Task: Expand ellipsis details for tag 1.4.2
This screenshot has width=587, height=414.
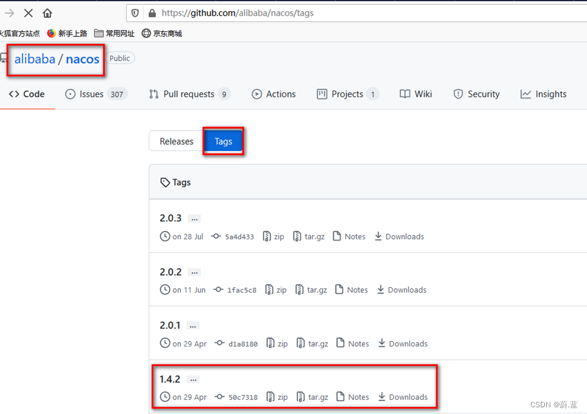Action: point(193,379)
